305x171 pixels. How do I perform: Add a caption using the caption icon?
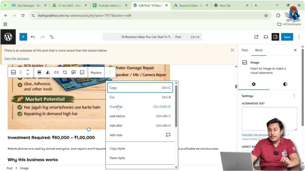click(82, 72)
